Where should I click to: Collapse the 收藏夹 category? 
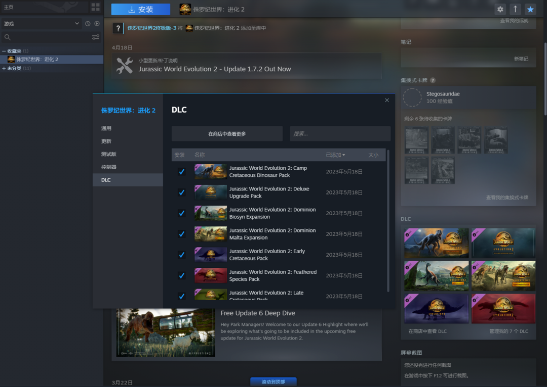coord(4,51)
